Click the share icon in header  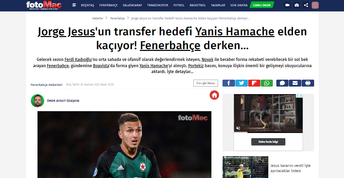pos(306,5)
